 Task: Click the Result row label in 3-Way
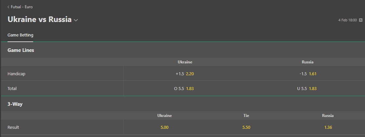coord(13,127)
